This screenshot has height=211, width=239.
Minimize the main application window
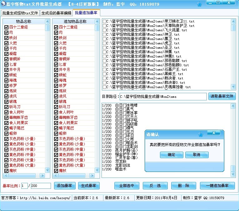210,3
